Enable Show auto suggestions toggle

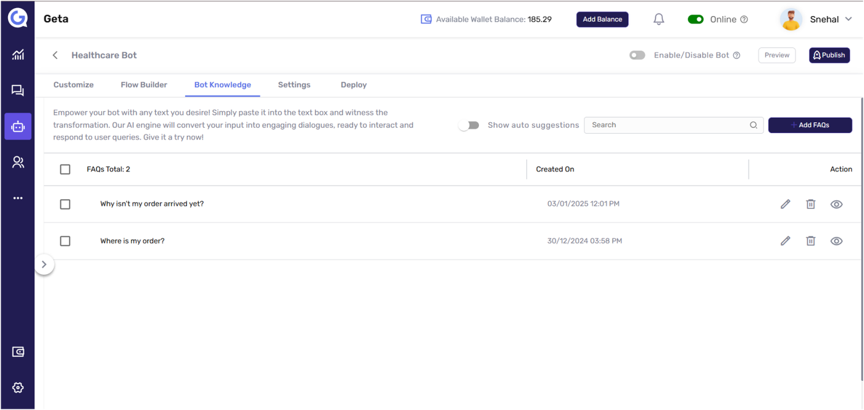click(x=469, y=125)
